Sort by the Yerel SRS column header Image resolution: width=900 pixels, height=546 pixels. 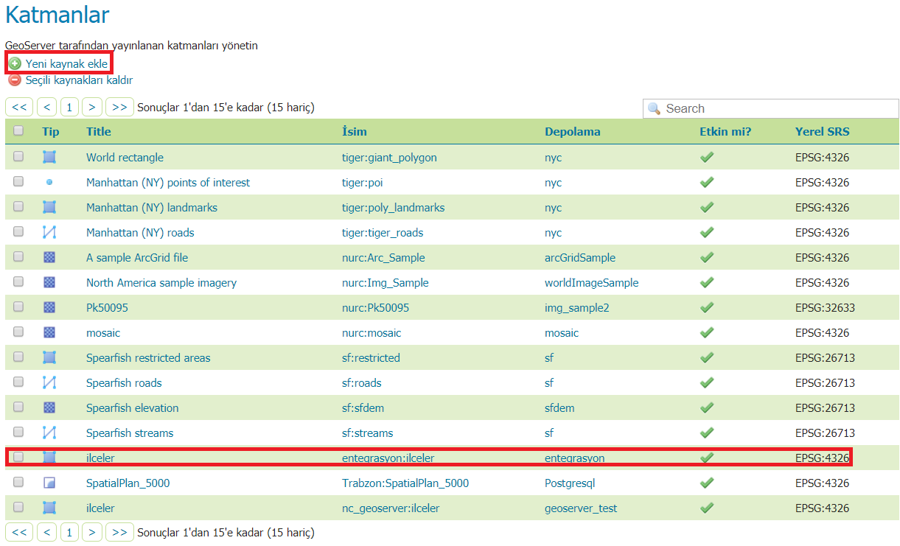(822, 132)
